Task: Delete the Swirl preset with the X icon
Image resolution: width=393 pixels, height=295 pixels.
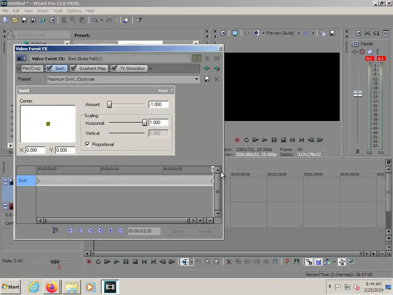Action: point(217,79)
